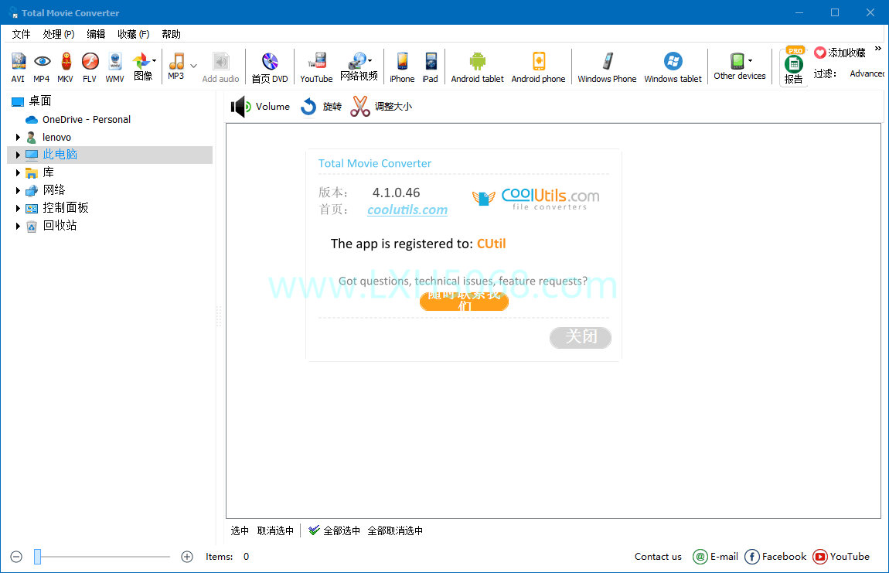The width and height of the screenshot is (889, 573).
Task: Pick MKV format from toolbar
Action: 65,67
